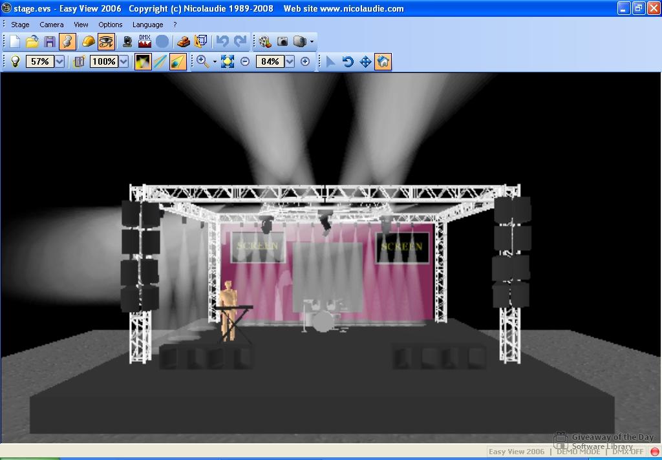Screen dimensions: 662x460
Task: Click the video camera icon
Action: point(300,41)
